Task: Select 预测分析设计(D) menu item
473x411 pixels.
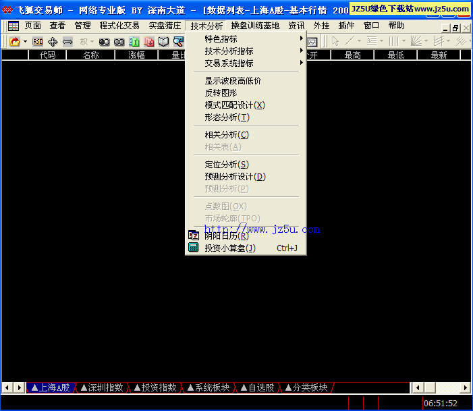Action: point(246,177)
